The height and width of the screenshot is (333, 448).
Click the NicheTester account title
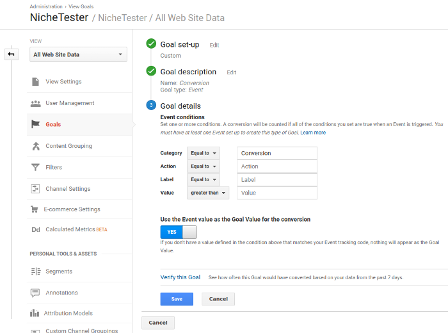pyautogui.click(x=59, y=18)
